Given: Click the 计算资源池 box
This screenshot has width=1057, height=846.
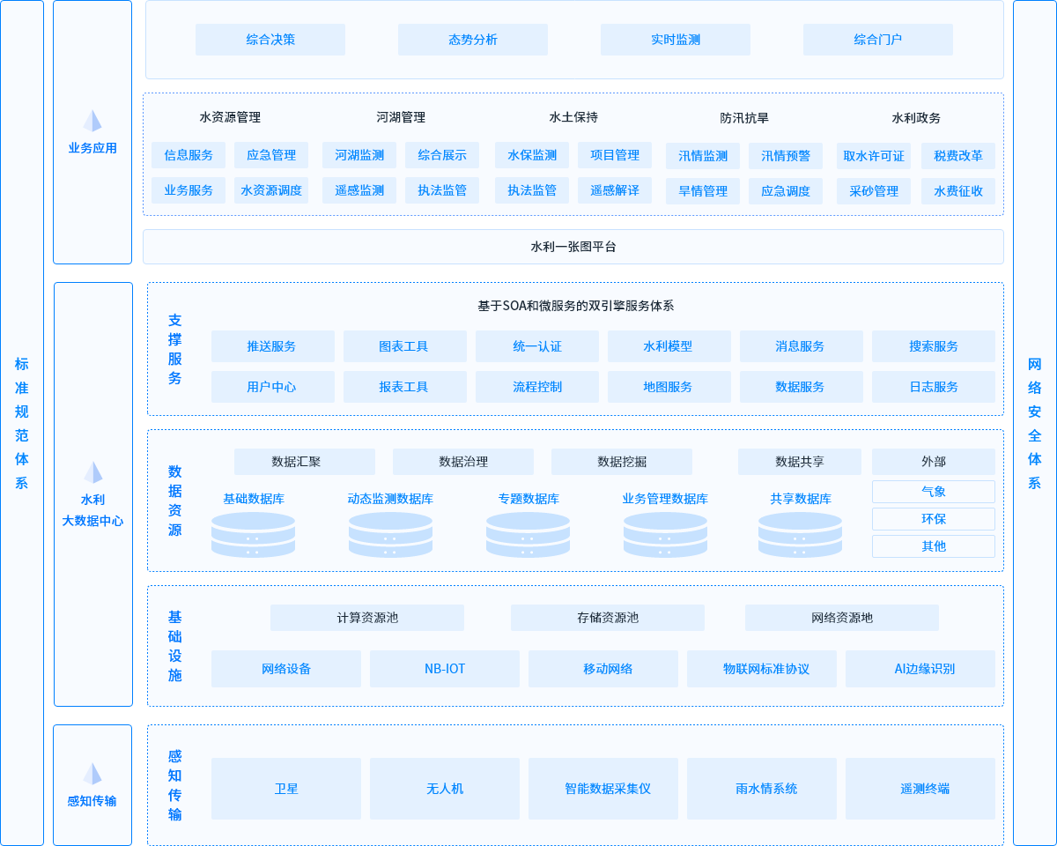Looking at the screenshot, I should tap(367, 618).
